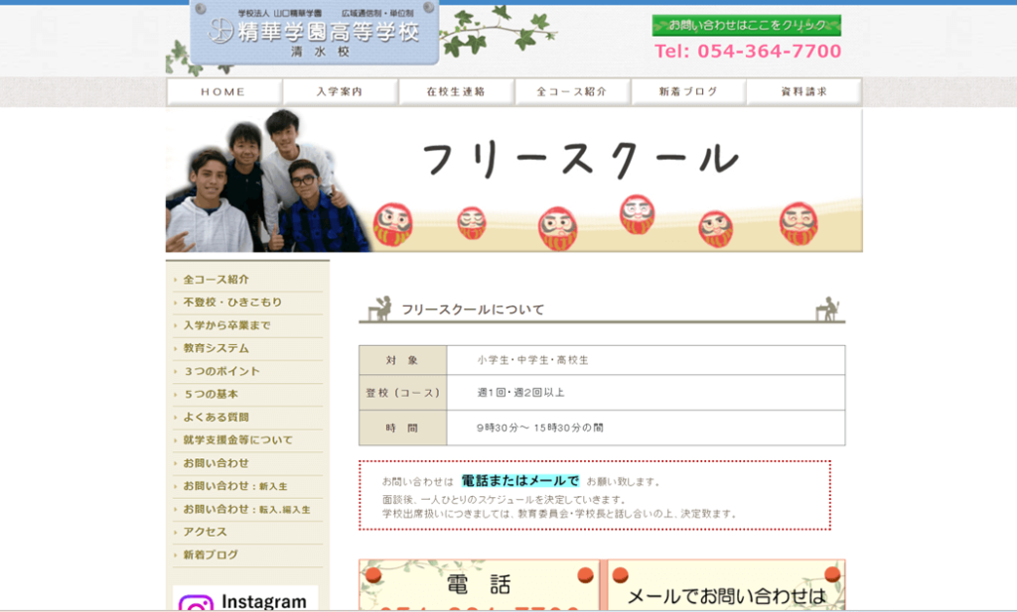Open sidebar link 5つの基本
The image size is (1017, 612).
tap(212, 395)
